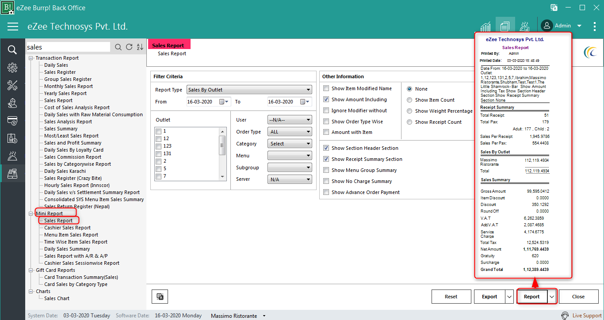Refresh the report list
This screenshot has width=604, height=320.
point(129,47)
